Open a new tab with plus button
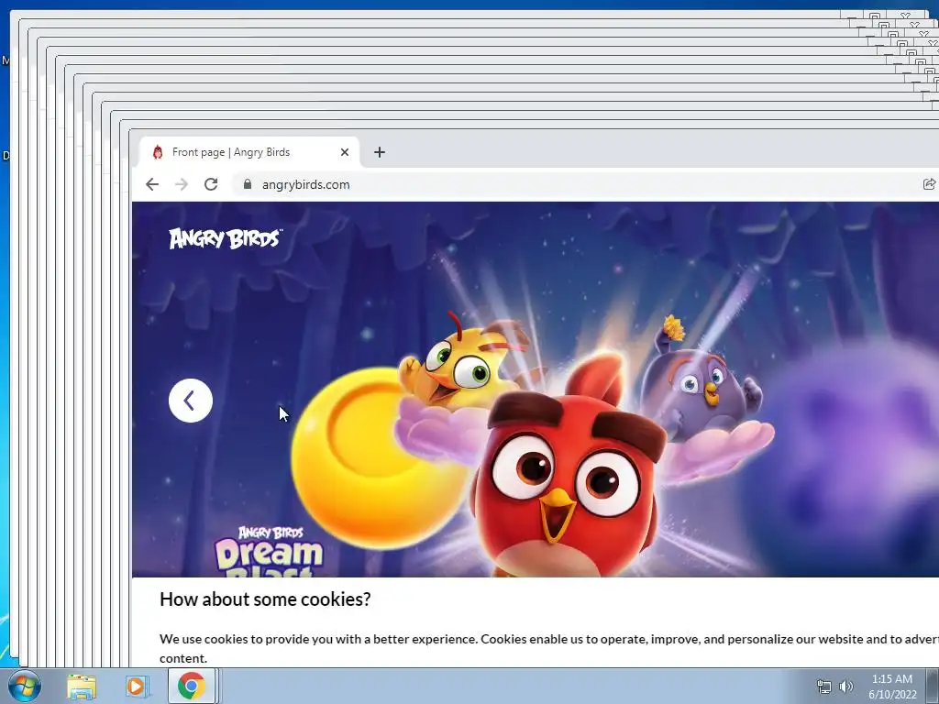The image size is (939, 704). 379,152
